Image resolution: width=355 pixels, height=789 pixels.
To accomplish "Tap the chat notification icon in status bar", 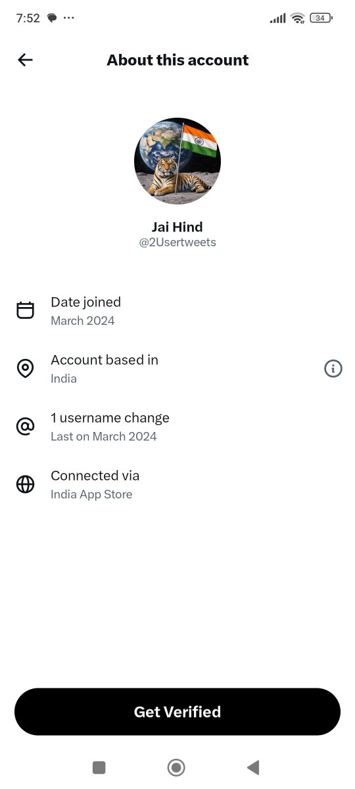I will click(x=53, y=18).
